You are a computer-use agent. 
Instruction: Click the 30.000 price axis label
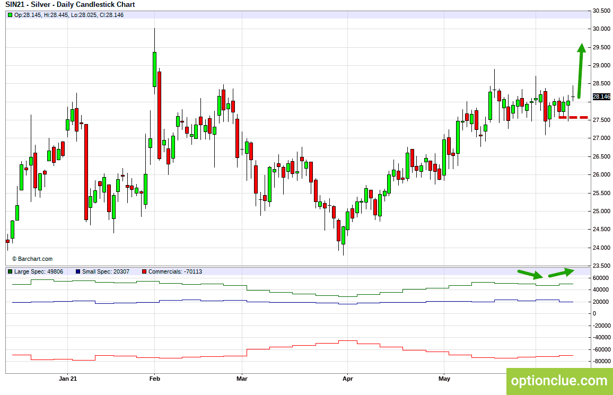click(601, 29)
